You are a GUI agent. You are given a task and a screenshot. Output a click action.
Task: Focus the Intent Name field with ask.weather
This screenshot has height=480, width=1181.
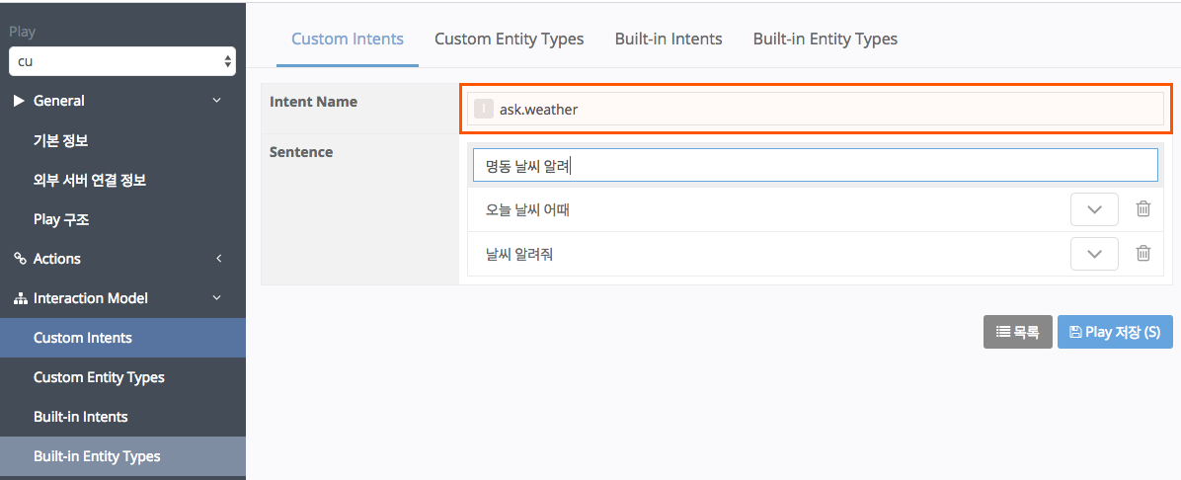pyautogui.click(x=820, y=110)
